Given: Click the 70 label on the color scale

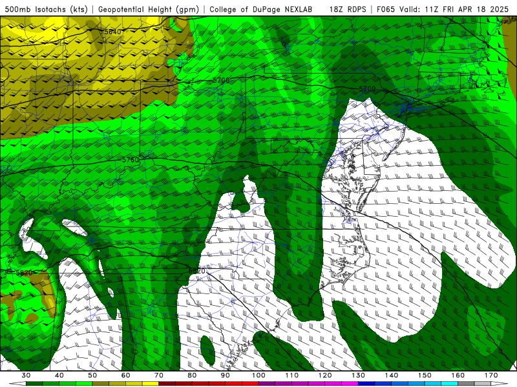Looking at the screenshot, I should coord(159,375).
